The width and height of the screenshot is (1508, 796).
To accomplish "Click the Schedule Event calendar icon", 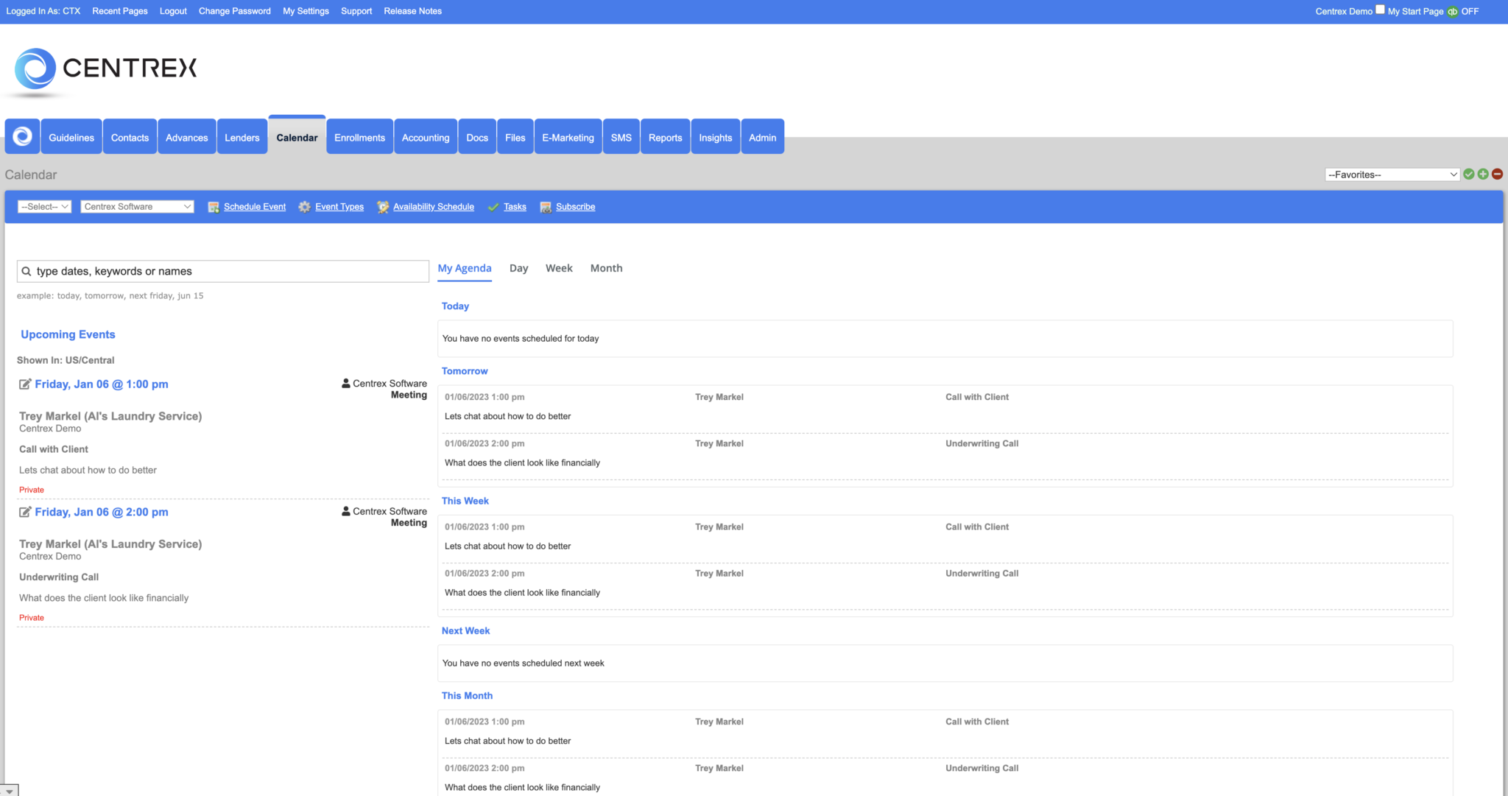I will [214, 207].
